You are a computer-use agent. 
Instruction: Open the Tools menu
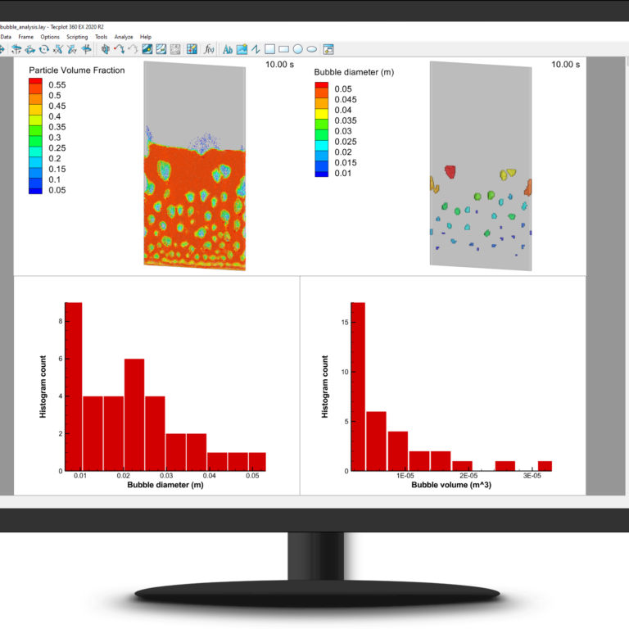pos(101,37)
